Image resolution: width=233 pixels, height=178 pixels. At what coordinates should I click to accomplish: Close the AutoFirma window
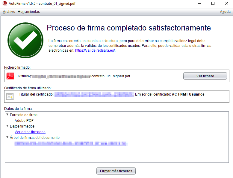point(226,3)
